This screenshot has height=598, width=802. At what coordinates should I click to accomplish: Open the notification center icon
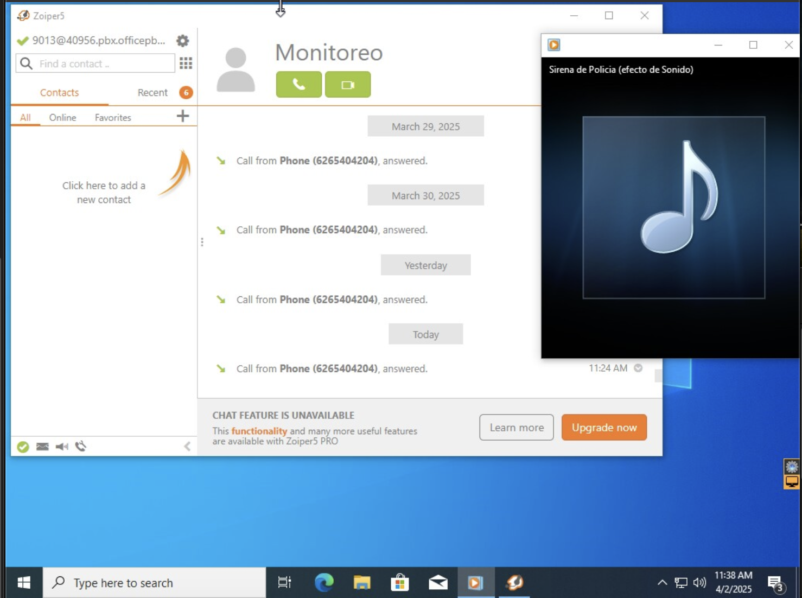click(x=776, y=583)
